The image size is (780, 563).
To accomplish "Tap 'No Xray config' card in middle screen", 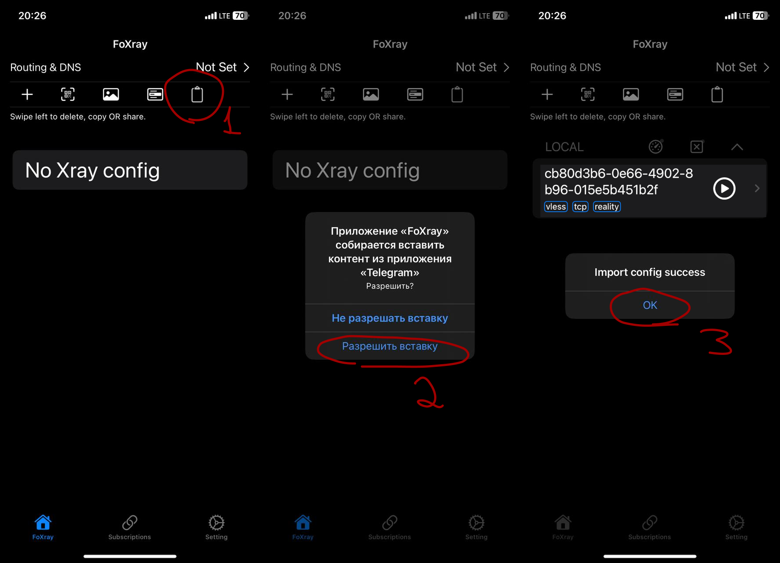I will [390, 170].
